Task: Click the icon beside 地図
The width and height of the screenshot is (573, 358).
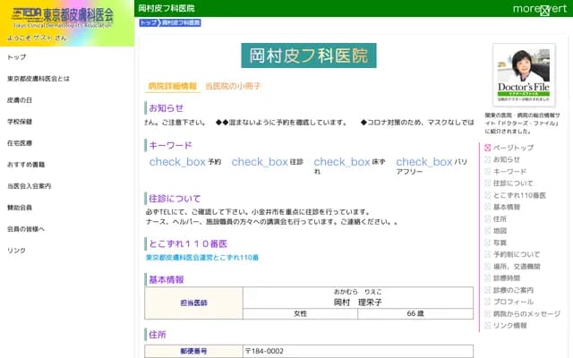Action: pos(487,230)
